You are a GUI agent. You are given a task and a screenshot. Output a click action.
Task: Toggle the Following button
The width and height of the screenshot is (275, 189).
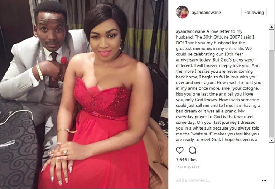(254, 12)
